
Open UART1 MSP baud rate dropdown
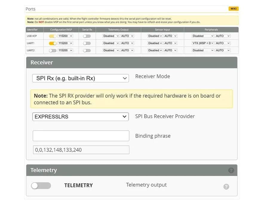(65, 43)
